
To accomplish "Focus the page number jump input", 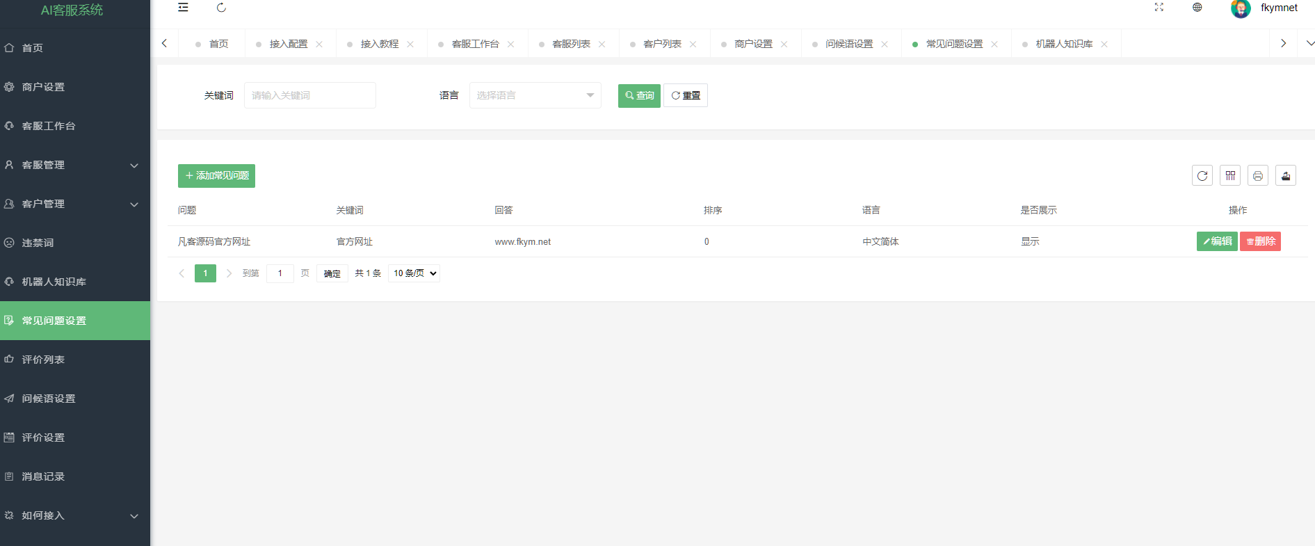I will click(280, 273).
